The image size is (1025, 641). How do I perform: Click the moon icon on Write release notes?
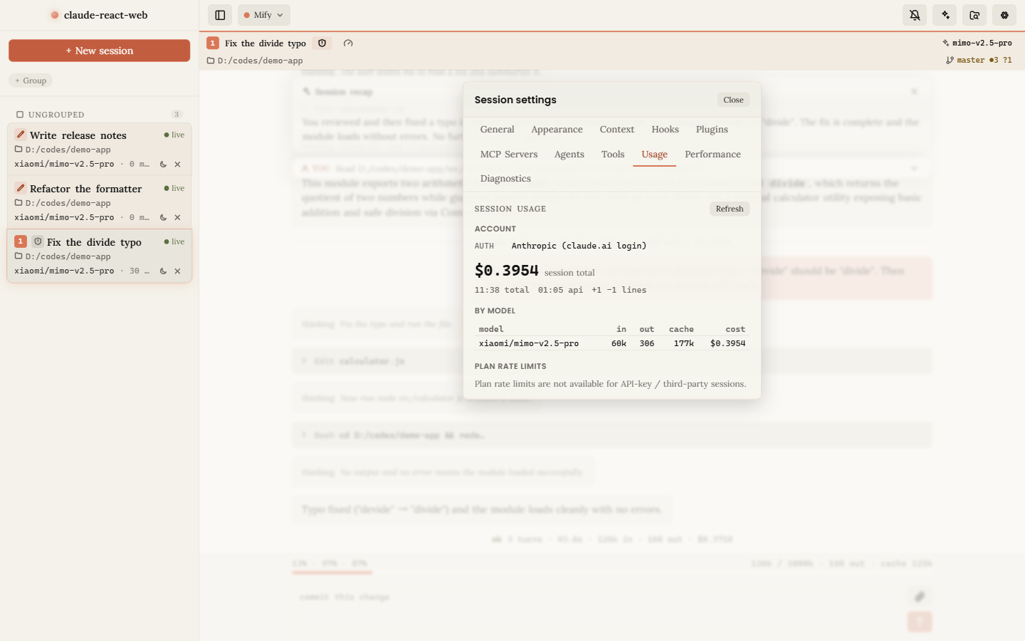(x=163, y=165)
